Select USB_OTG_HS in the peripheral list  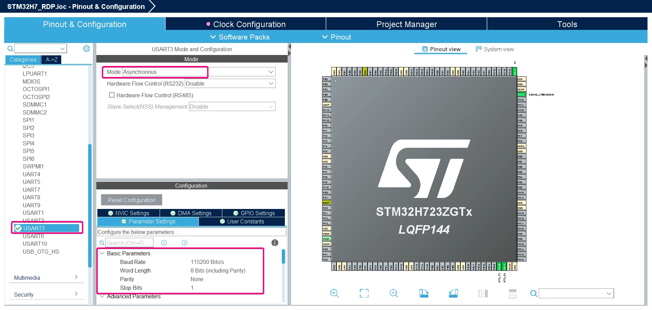41,252
